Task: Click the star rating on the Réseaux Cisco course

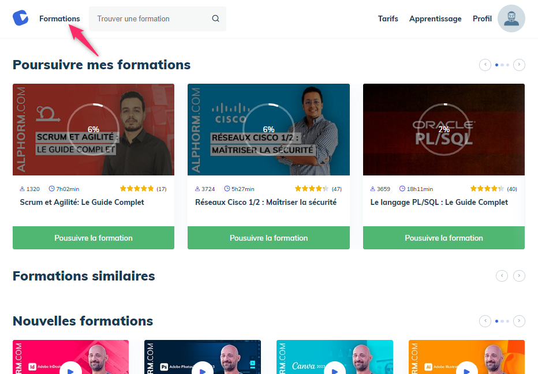Action: coord(312,188)
